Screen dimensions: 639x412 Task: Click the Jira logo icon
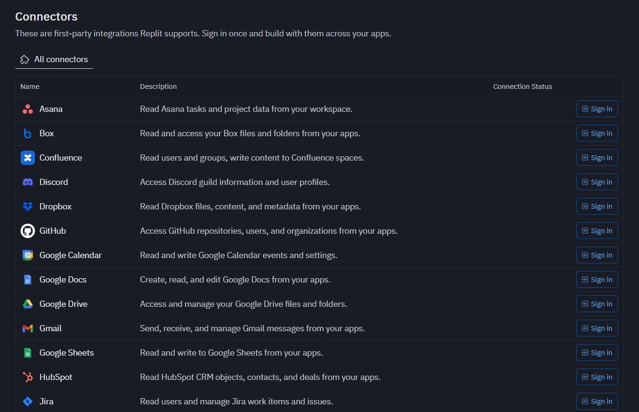click(x=28, y=401)
